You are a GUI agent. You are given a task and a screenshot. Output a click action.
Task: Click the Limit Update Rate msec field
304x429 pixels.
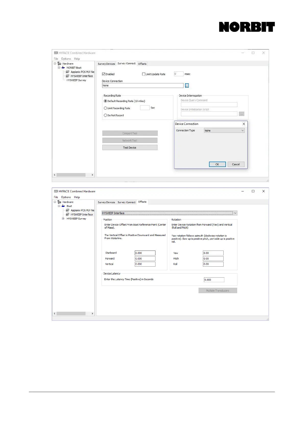click(179, 74)
